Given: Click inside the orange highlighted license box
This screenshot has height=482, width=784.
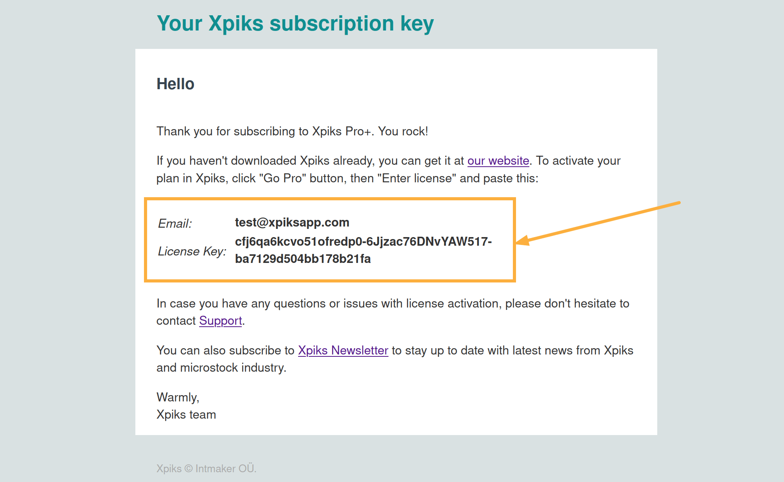Looking at the screenshot, I should coord(331,239).
